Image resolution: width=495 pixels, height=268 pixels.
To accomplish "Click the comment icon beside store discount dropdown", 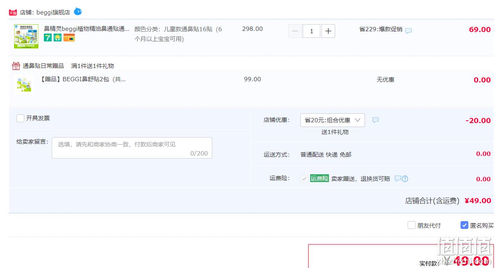I will (376, 120).
